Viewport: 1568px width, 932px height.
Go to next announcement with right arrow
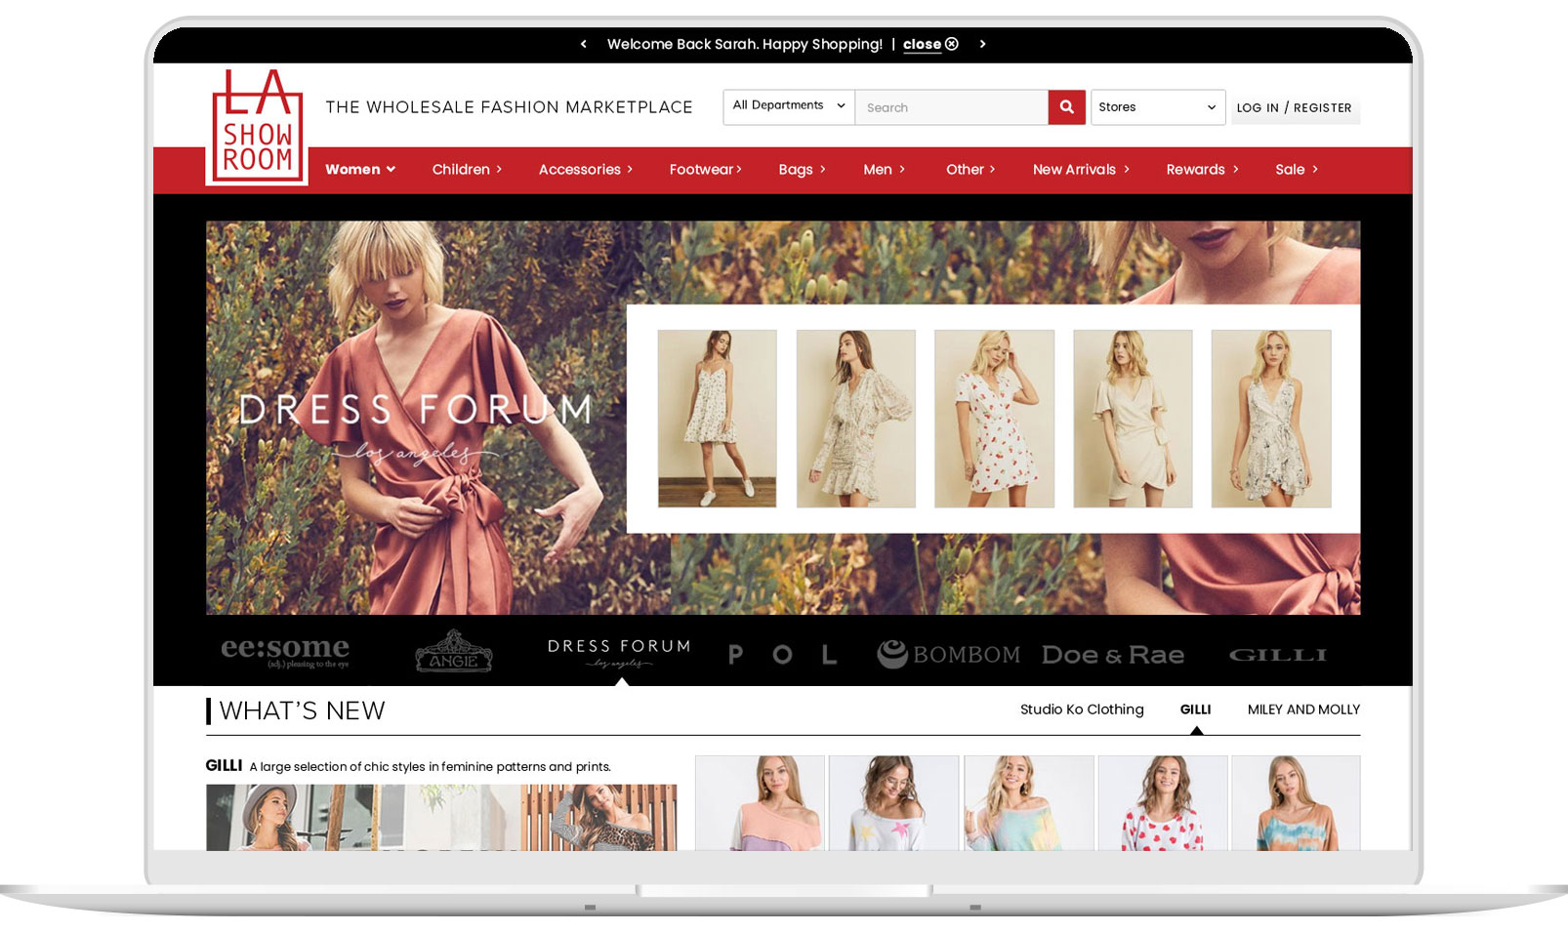click(x=982, y=44)
